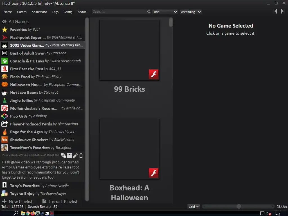Click the game grid vertical scrollbar thumb
288x216 pixels.
coord(171,22)
